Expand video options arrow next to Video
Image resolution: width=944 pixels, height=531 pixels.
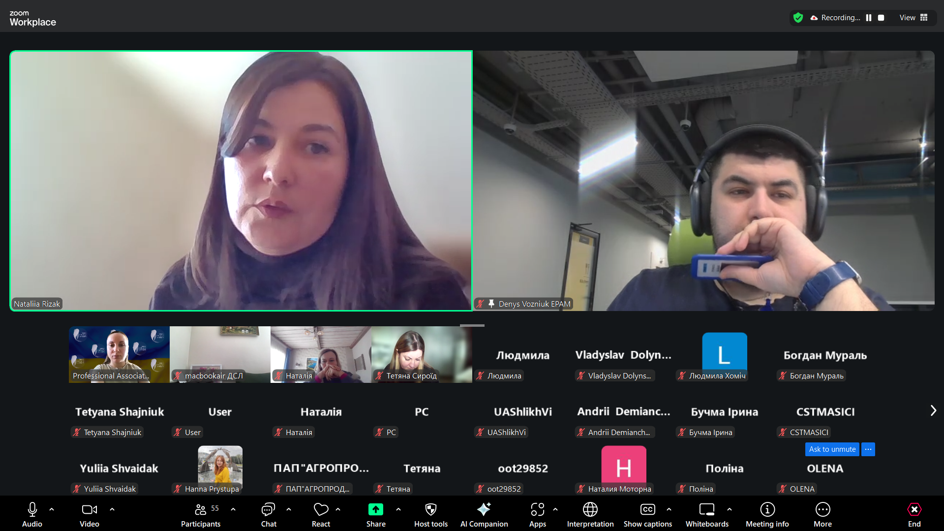click(x=112, y=509)
